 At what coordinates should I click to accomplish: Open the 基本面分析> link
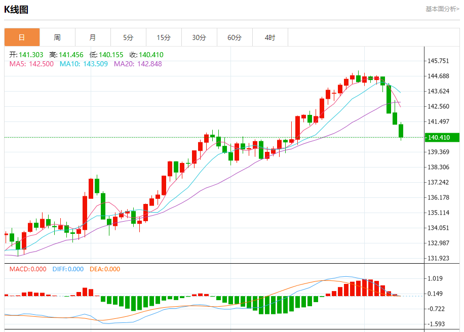pos(442,9)
